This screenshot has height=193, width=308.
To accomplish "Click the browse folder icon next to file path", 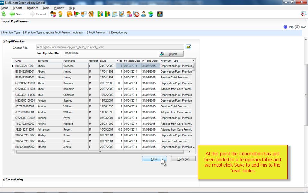I will (188, 47).
